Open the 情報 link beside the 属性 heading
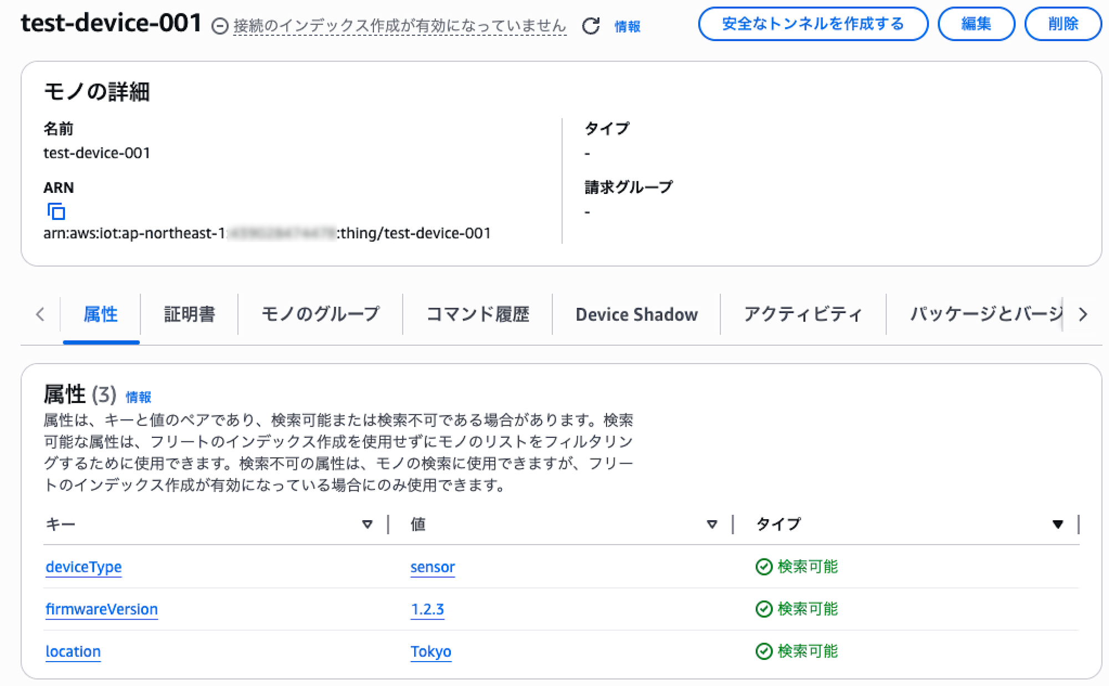Viewport: 1109px width, 686px height. (138, 397)
